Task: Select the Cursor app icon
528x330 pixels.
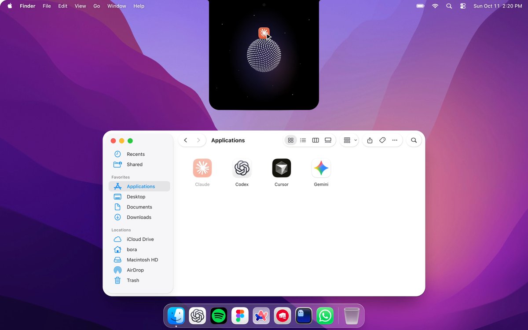Action: click(x=282, y=168)
